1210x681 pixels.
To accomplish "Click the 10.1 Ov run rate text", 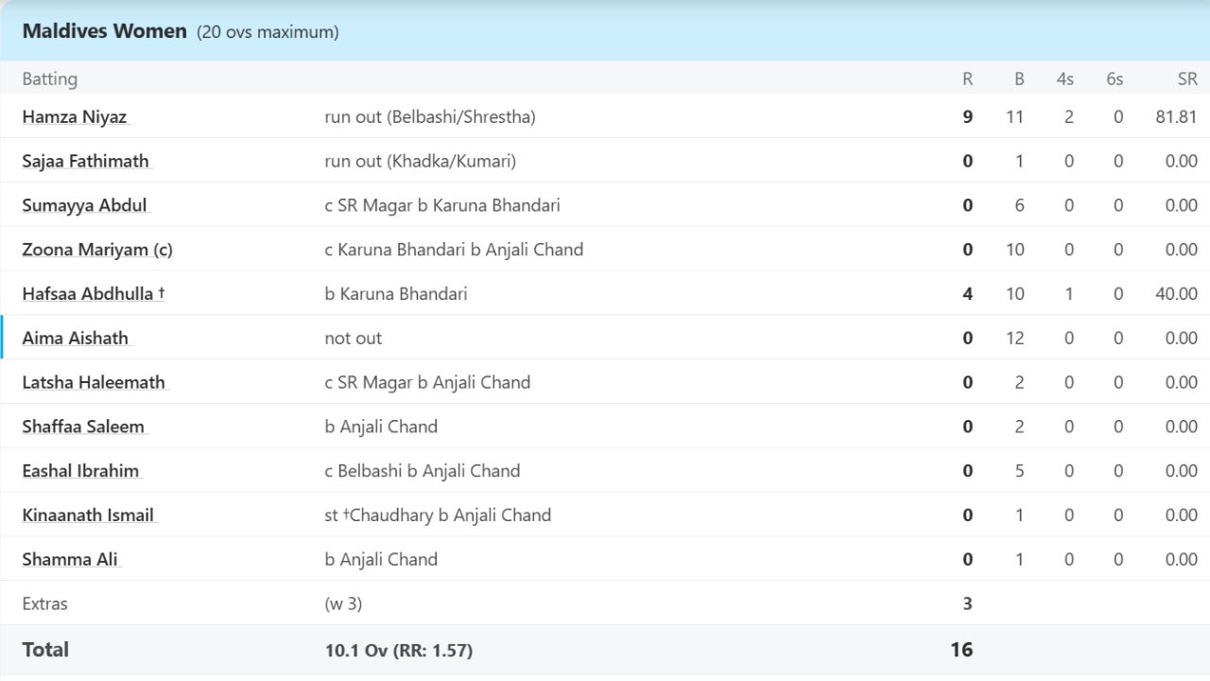I will pos(398,651).
